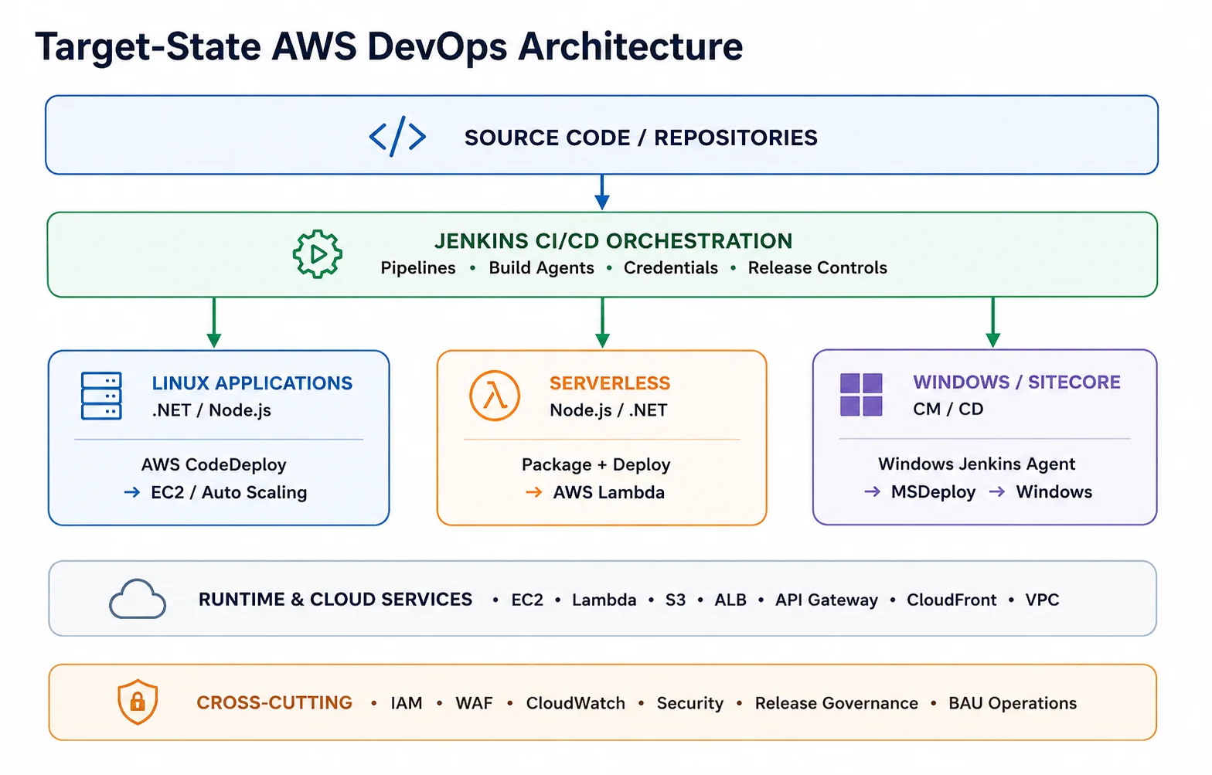Click BAU Operations in Cross-Cutting row

click(x=1013, y=703)
